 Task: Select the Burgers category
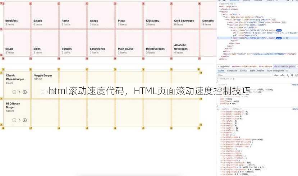tap(73, 43)
